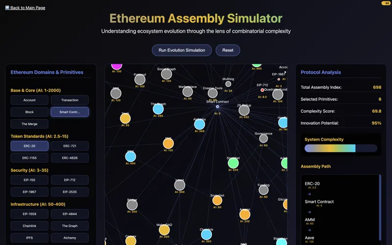The height and width of the screenshot is (245, 392).
Task: Click Total Assembly Index value 698
Action: (377, 87)
